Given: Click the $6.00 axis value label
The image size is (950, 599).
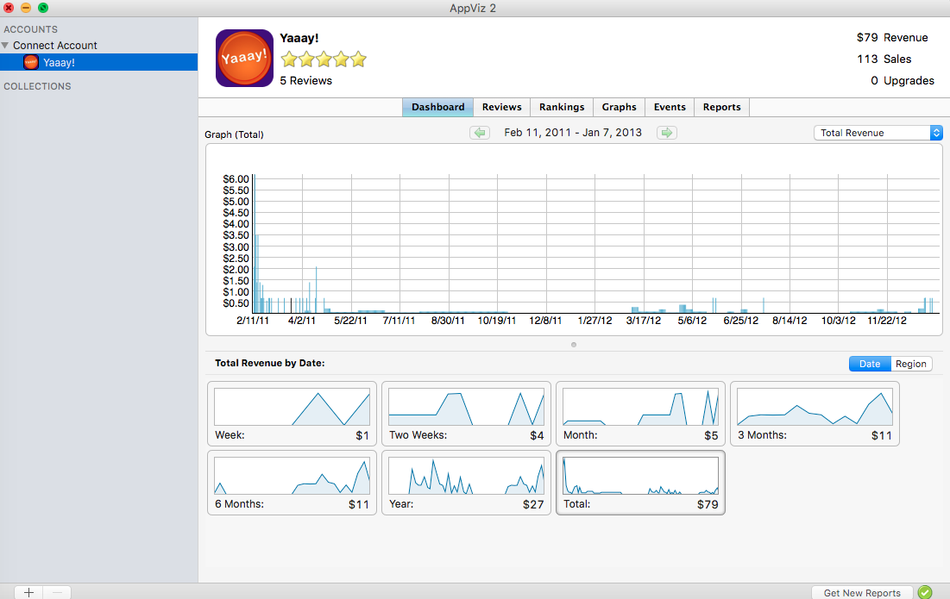Looking at the screenshot, I should tap(236, 179).
